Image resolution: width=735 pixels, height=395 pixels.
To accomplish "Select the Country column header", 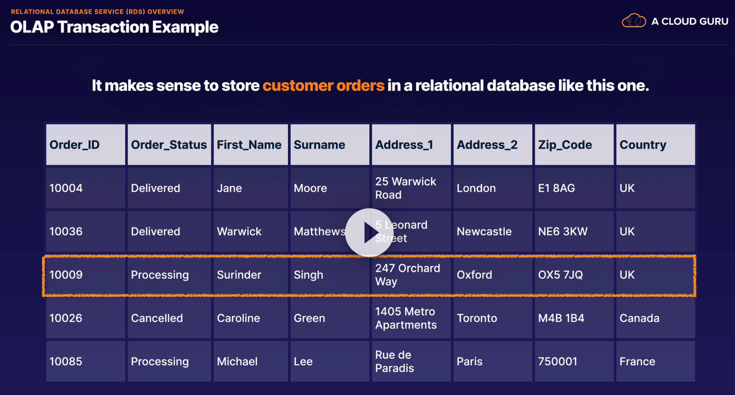I will [655, 145].
